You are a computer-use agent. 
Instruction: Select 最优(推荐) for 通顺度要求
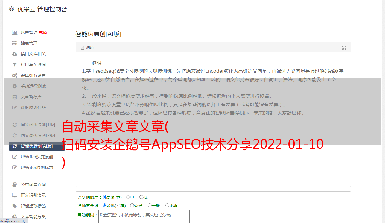pyautogui.click(x=104, y=205)
